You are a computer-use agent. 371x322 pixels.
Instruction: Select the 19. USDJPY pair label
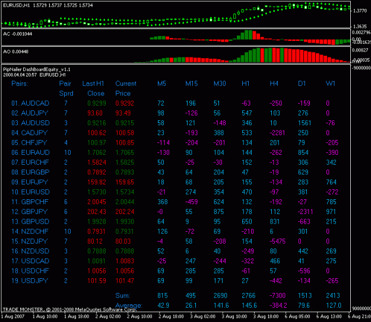[30, 280]
